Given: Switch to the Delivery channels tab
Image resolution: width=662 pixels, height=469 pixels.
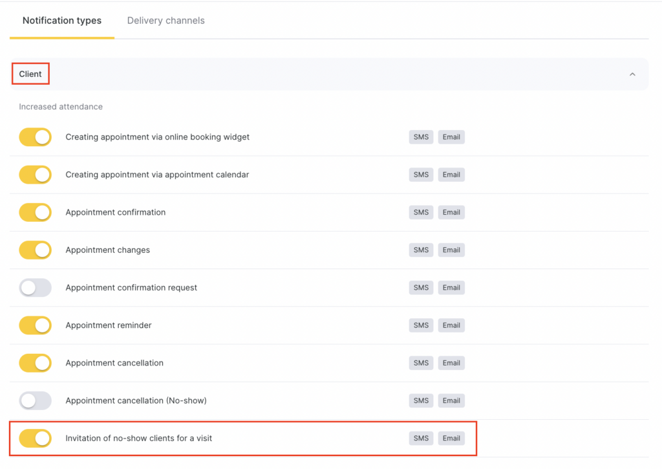Looking at the screenshot, I should click(x=165, y=21).
